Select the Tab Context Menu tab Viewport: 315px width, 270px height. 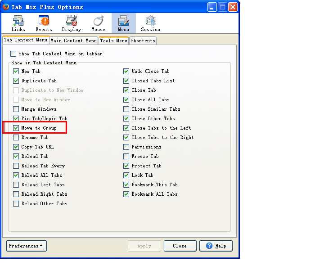point(26,40)
